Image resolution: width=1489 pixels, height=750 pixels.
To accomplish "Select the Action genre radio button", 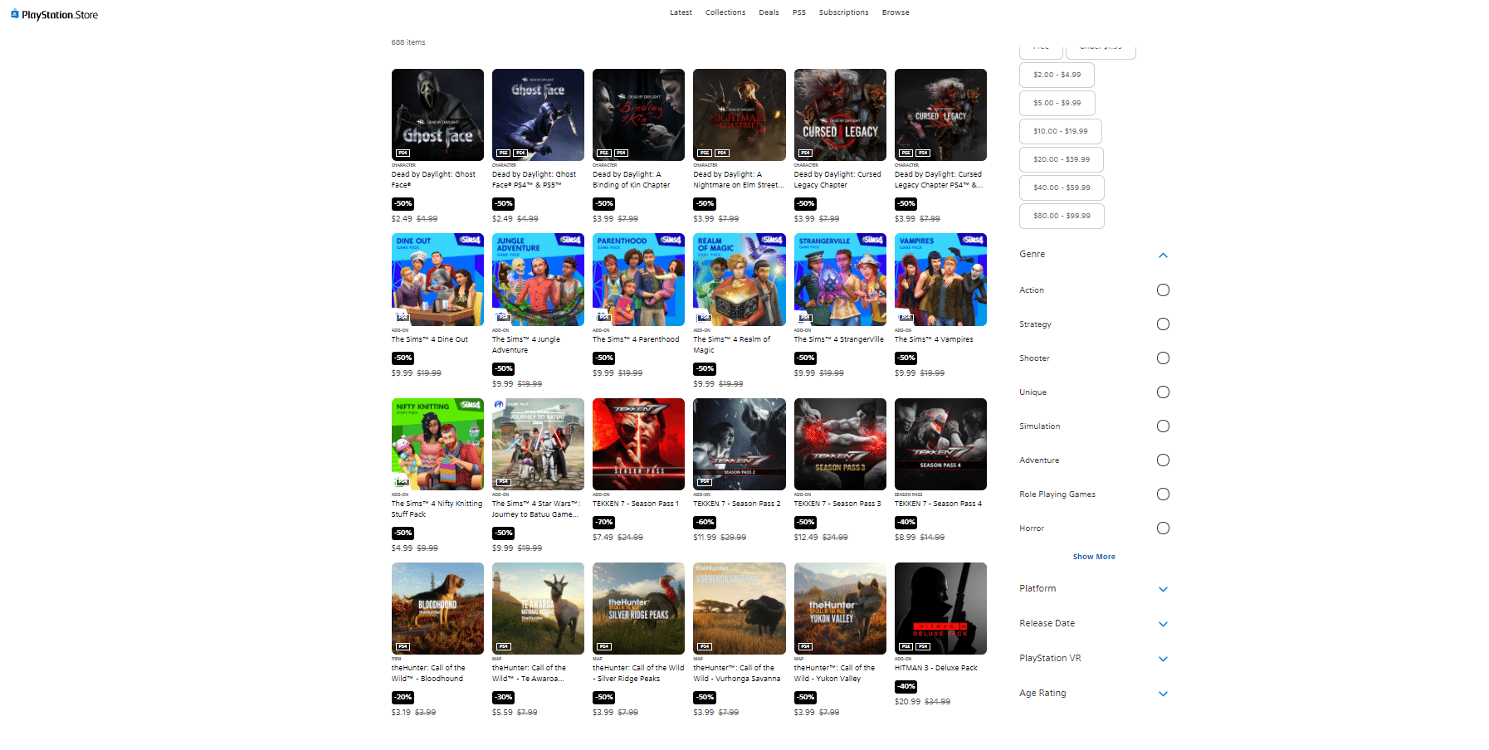I will [x=1163, y=290].
